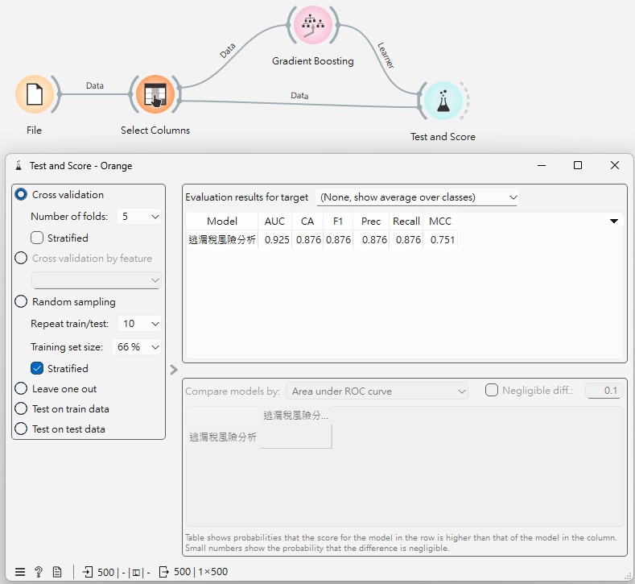Uncheck Stratified under Random sampling
Image resolution: width=635 pixels, height=584 pixels.
(x=37, y=368)
